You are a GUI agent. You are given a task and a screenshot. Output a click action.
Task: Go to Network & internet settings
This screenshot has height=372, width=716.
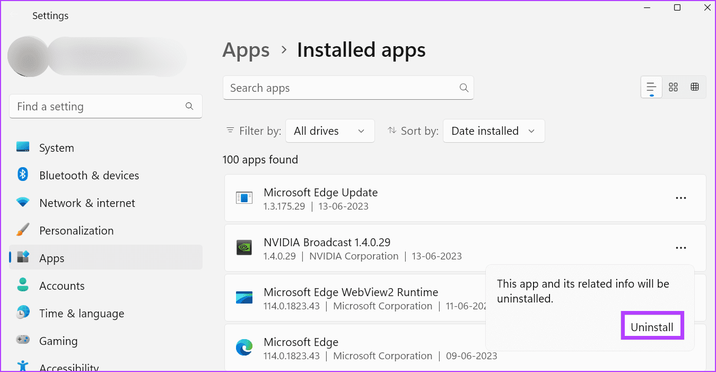[106, 203]
